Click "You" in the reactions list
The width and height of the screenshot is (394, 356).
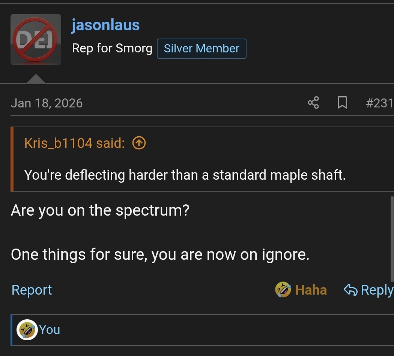[x=50, y=330]
